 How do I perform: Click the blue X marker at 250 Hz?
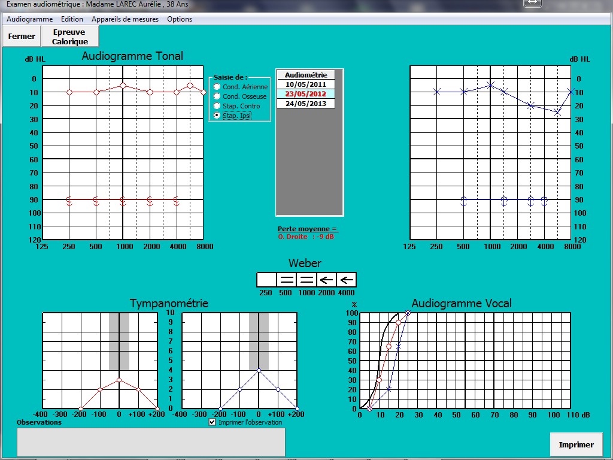click(437, 92)
